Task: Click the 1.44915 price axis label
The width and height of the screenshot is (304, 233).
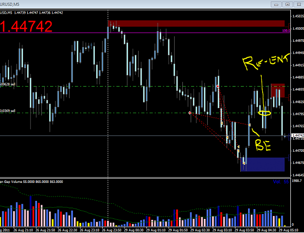Action: (298, 65)
